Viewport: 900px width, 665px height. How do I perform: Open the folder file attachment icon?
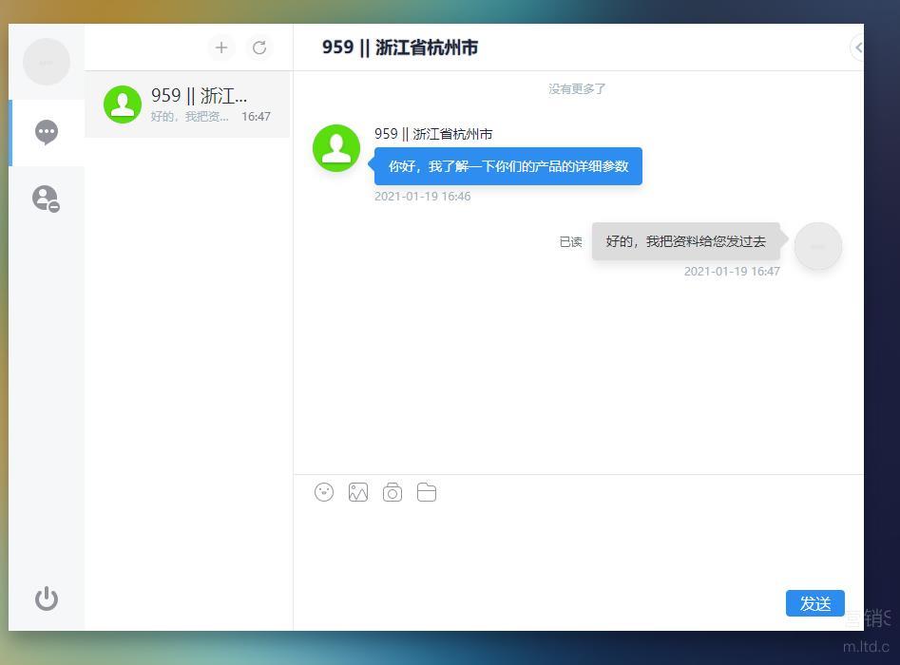coord(427,492)
